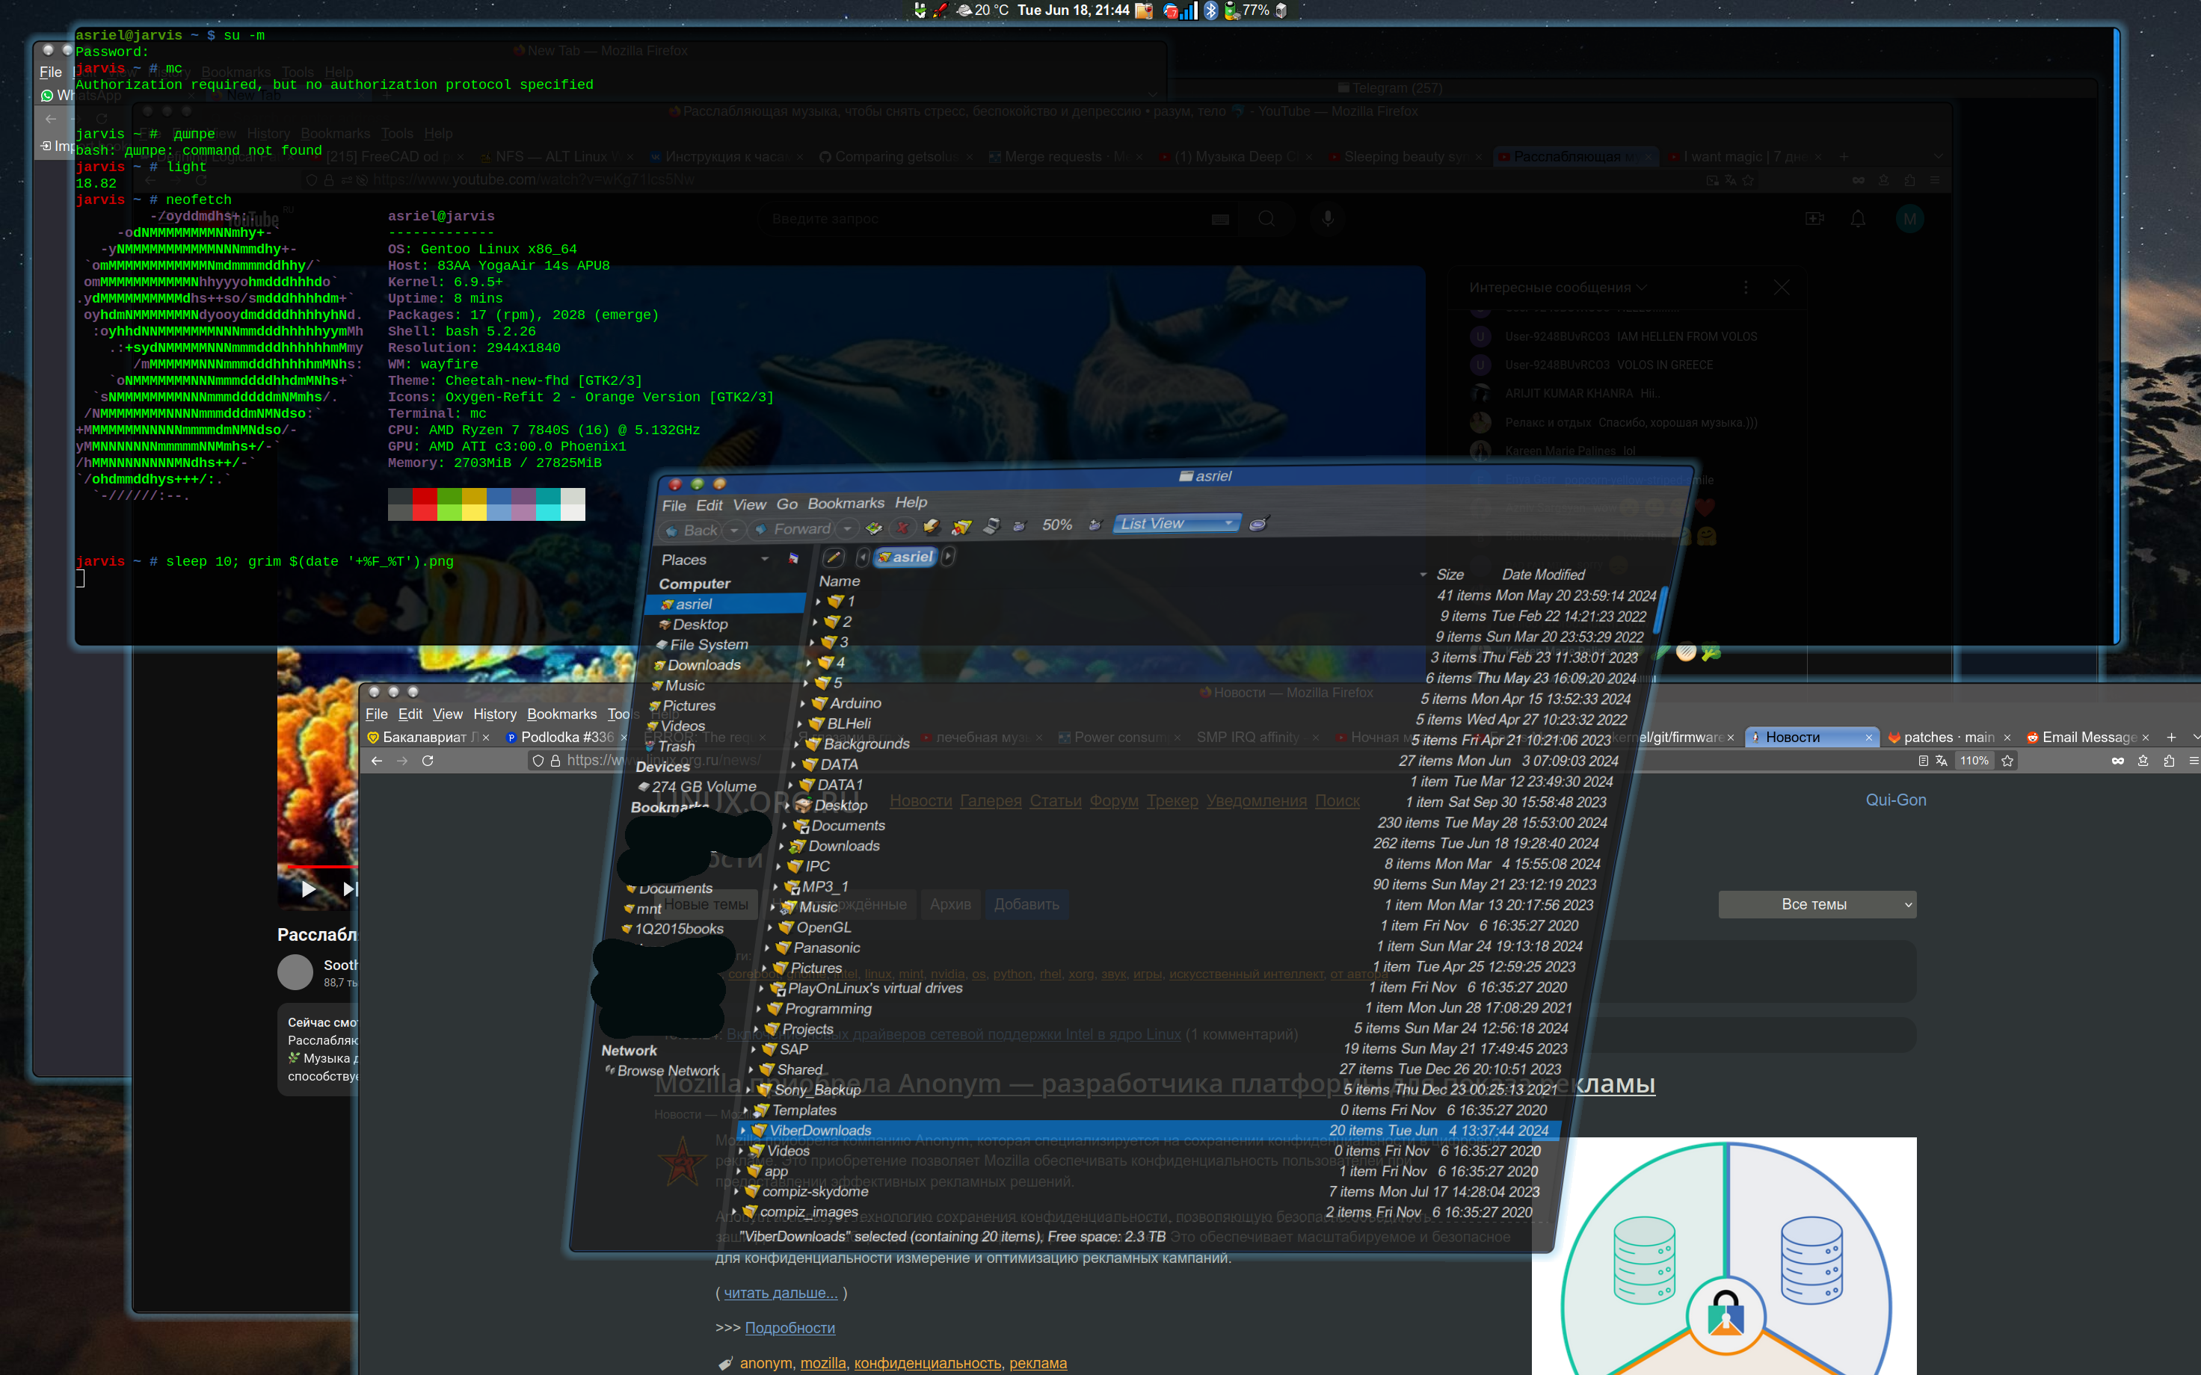Viewport: 2201px width, 1375px height.
Task: Select Browse Network in sidebar
Action: (661, 1072)
